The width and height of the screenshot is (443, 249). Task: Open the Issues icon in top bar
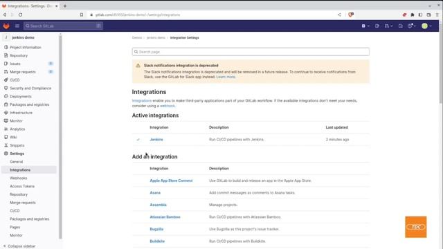[377, 26]
